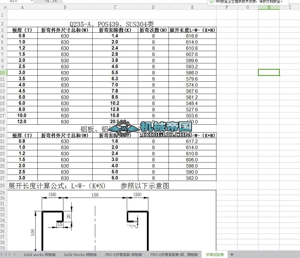
Task: Select the deduction value 6.0 in row 27
Action: [x=115, y=178]
